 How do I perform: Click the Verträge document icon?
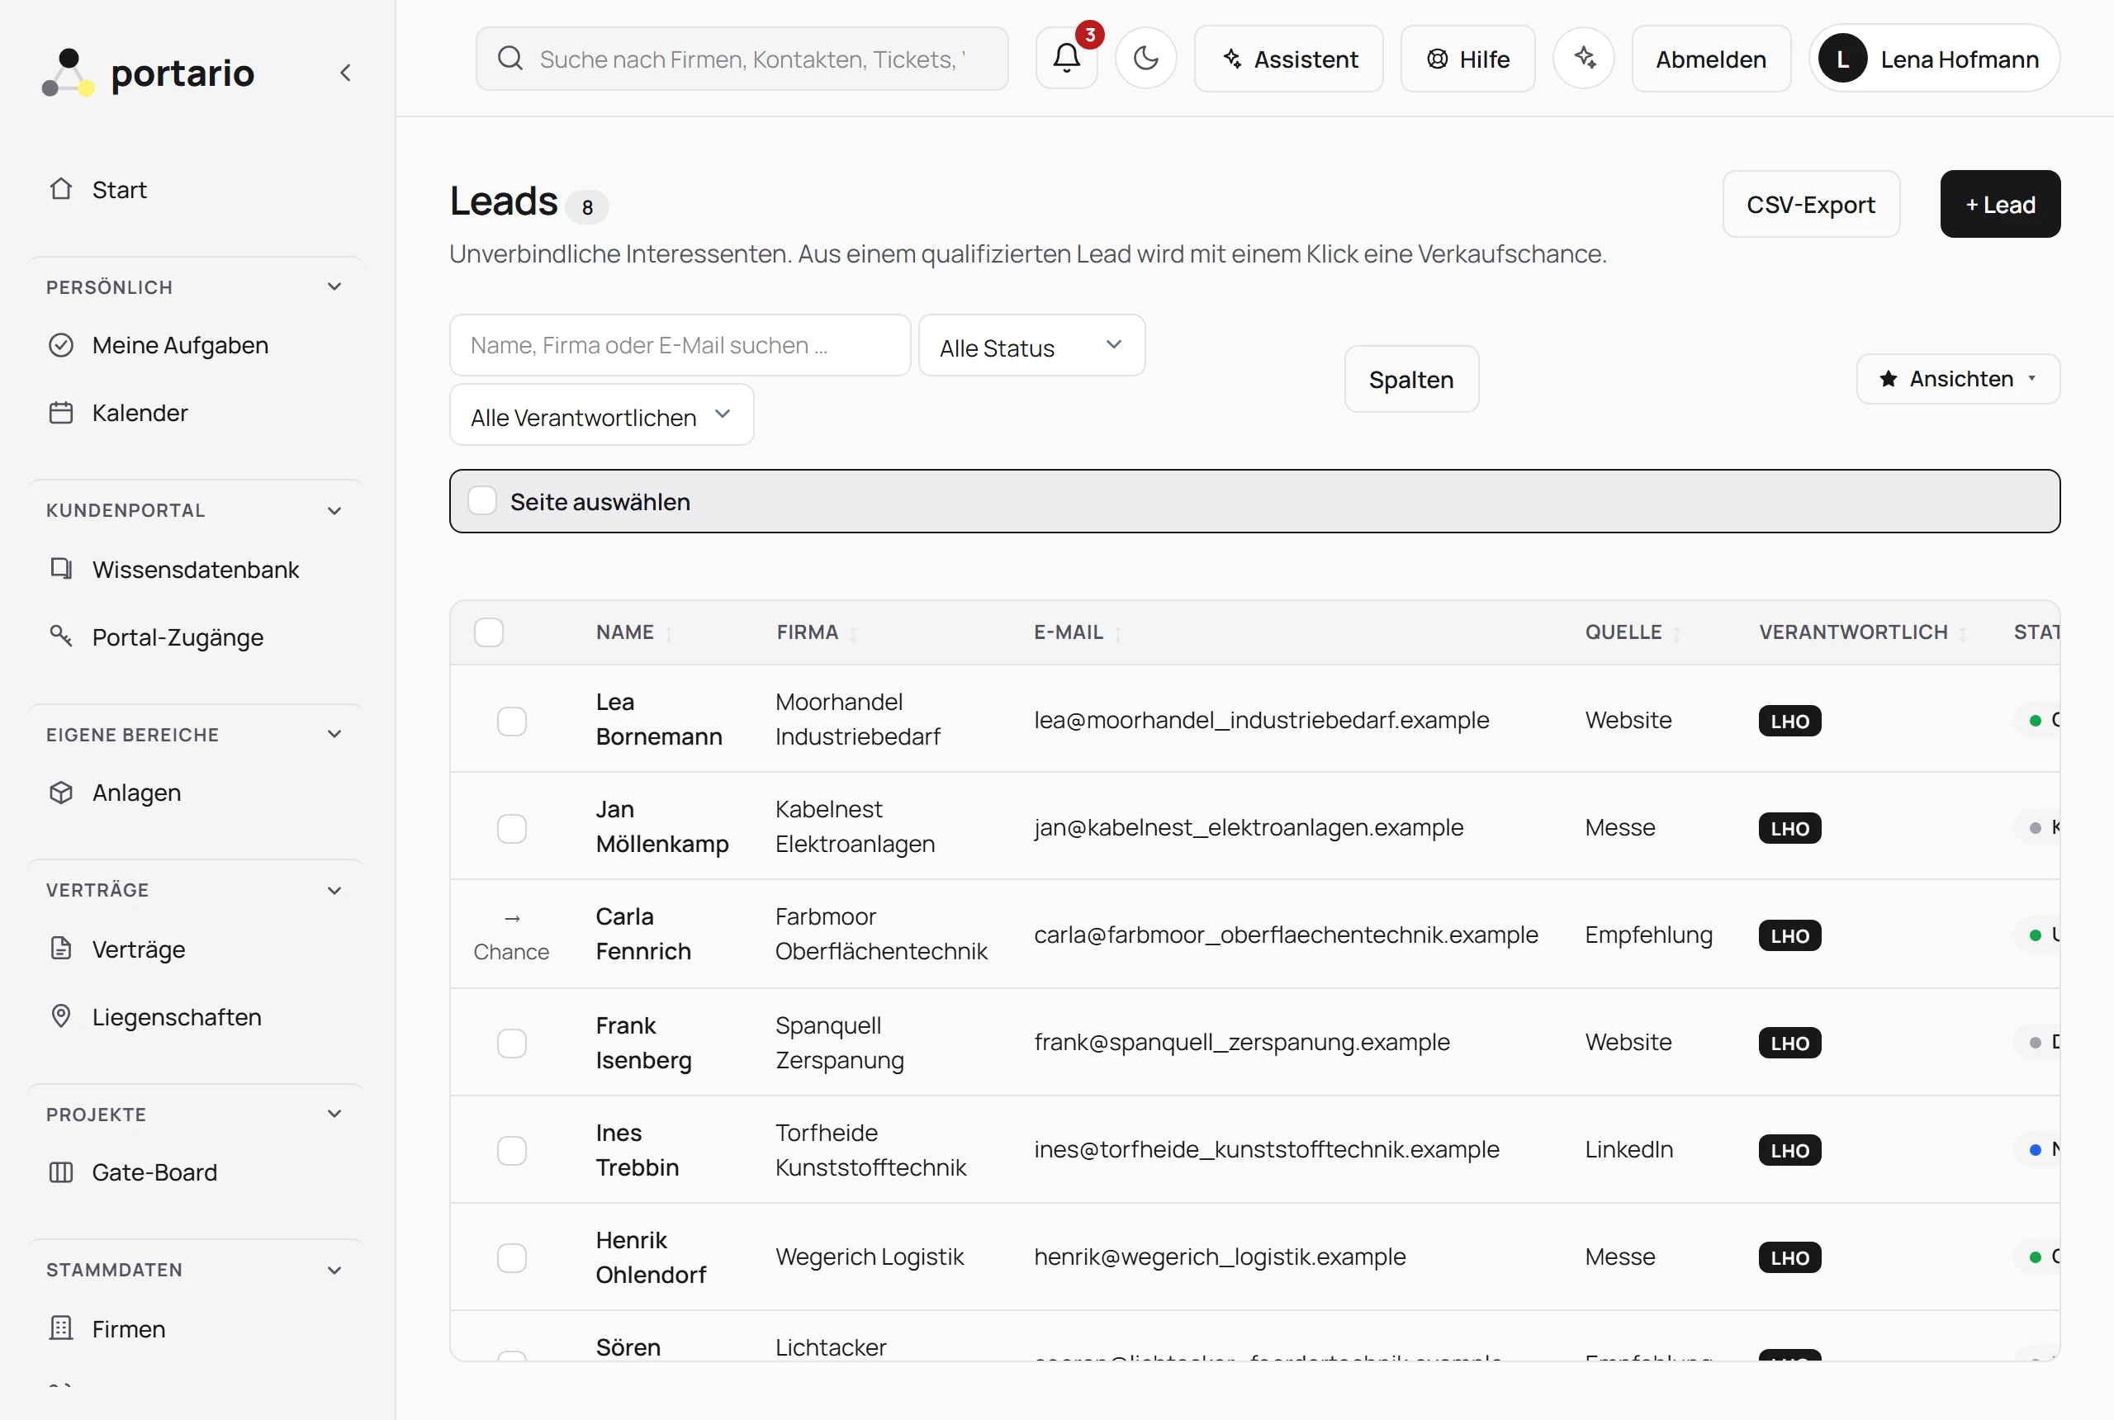tap(60, 948)
